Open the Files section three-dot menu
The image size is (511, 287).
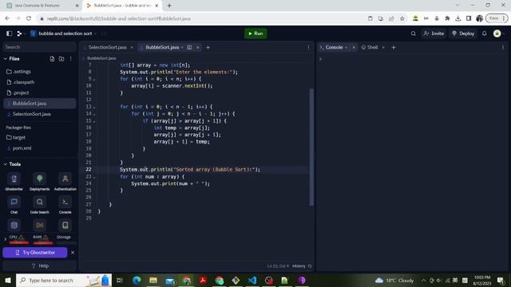pyautogui.click(x=71, y=59)
